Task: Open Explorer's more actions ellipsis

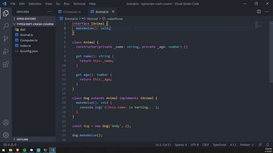Action: coord(49,12)
